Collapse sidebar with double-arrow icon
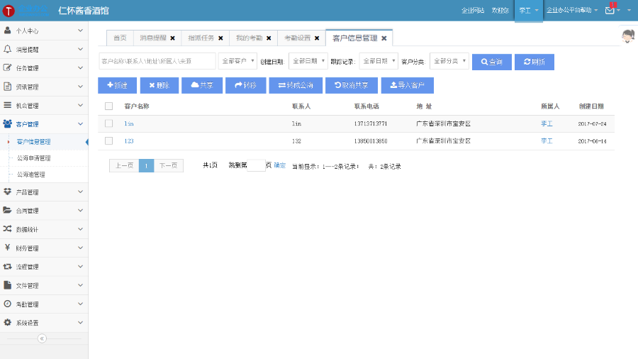Screen dimensions: 638x359 click(42, 338)
